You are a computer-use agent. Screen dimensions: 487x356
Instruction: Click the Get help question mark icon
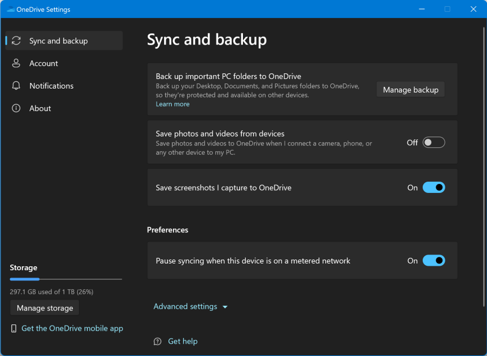point(157,341)
